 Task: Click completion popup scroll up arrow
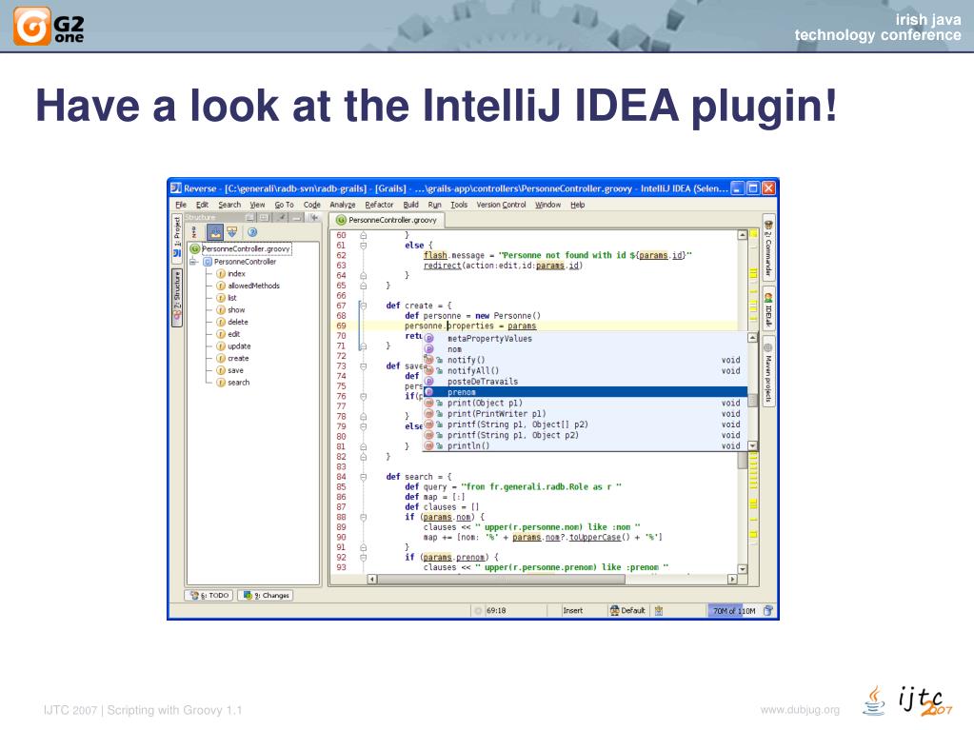752,338
